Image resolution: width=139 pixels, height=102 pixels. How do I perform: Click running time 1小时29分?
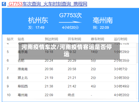point(121,52)
